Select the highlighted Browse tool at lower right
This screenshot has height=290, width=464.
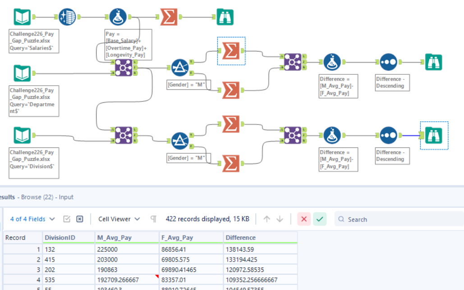click(433, 135)
